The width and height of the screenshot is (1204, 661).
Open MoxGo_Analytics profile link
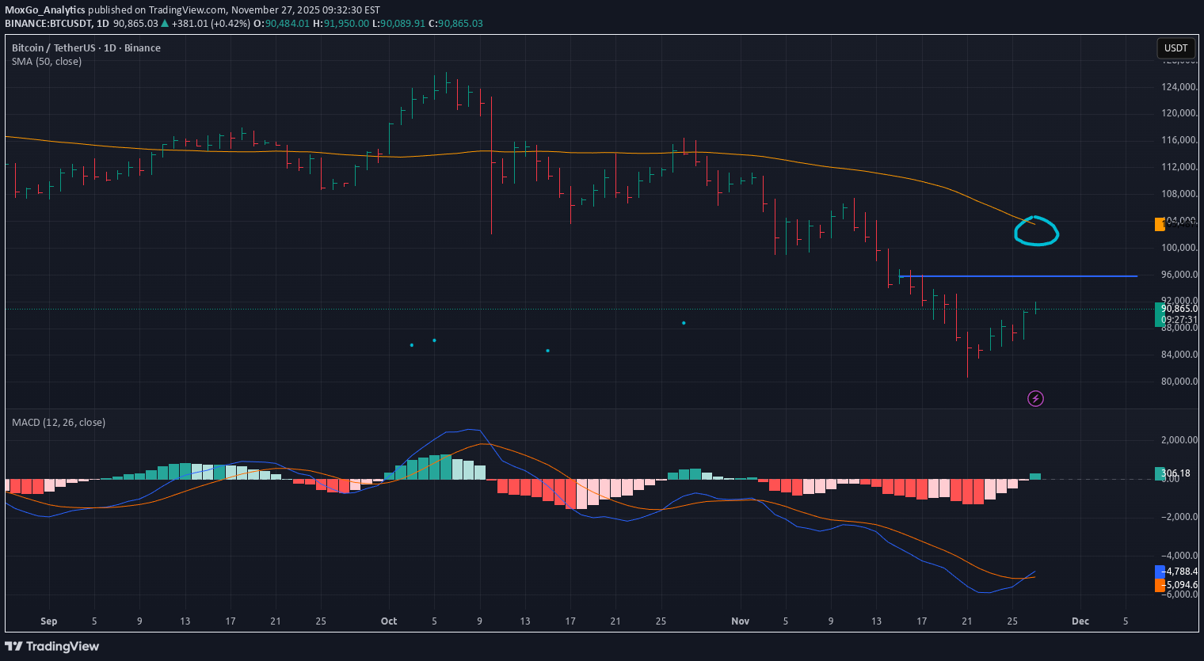(46, 9)
